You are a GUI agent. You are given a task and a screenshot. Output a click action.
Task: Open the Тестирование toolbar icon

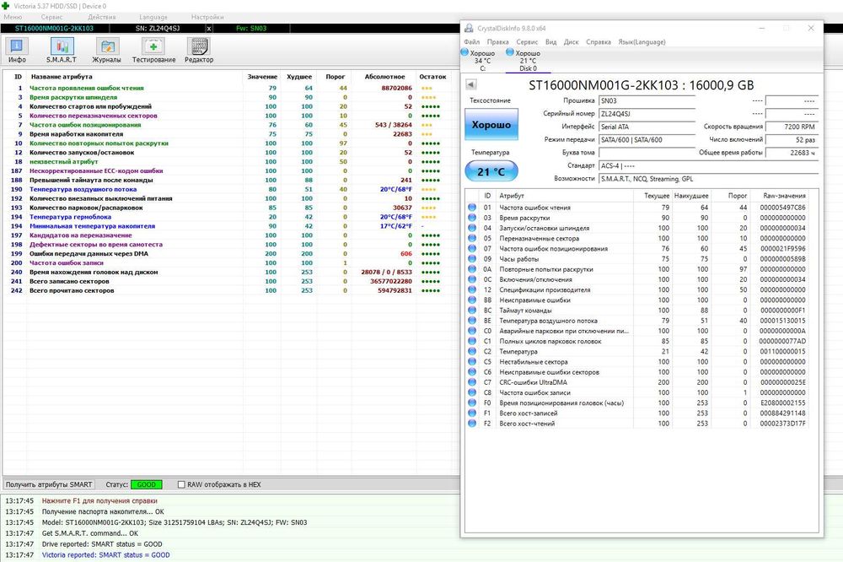153,51
